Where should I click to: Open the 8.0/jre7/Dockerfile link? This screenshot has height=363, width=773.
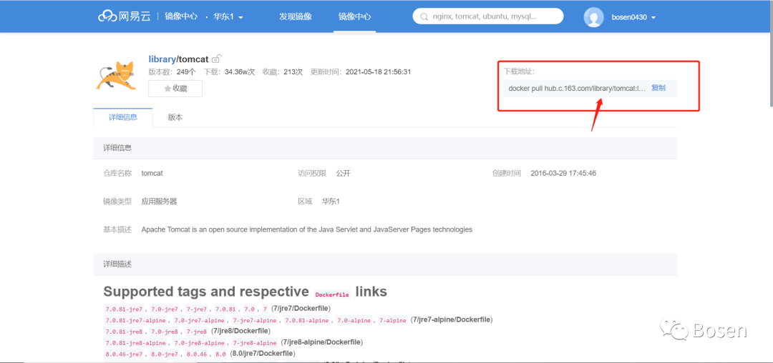263,354
